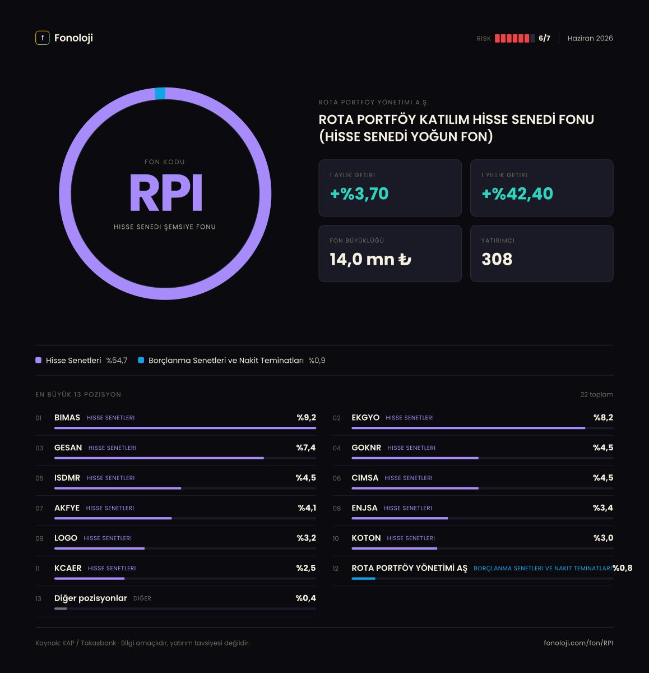Click the Fonoloji logo icon
The image size is (649, 673).
(42, 38)
